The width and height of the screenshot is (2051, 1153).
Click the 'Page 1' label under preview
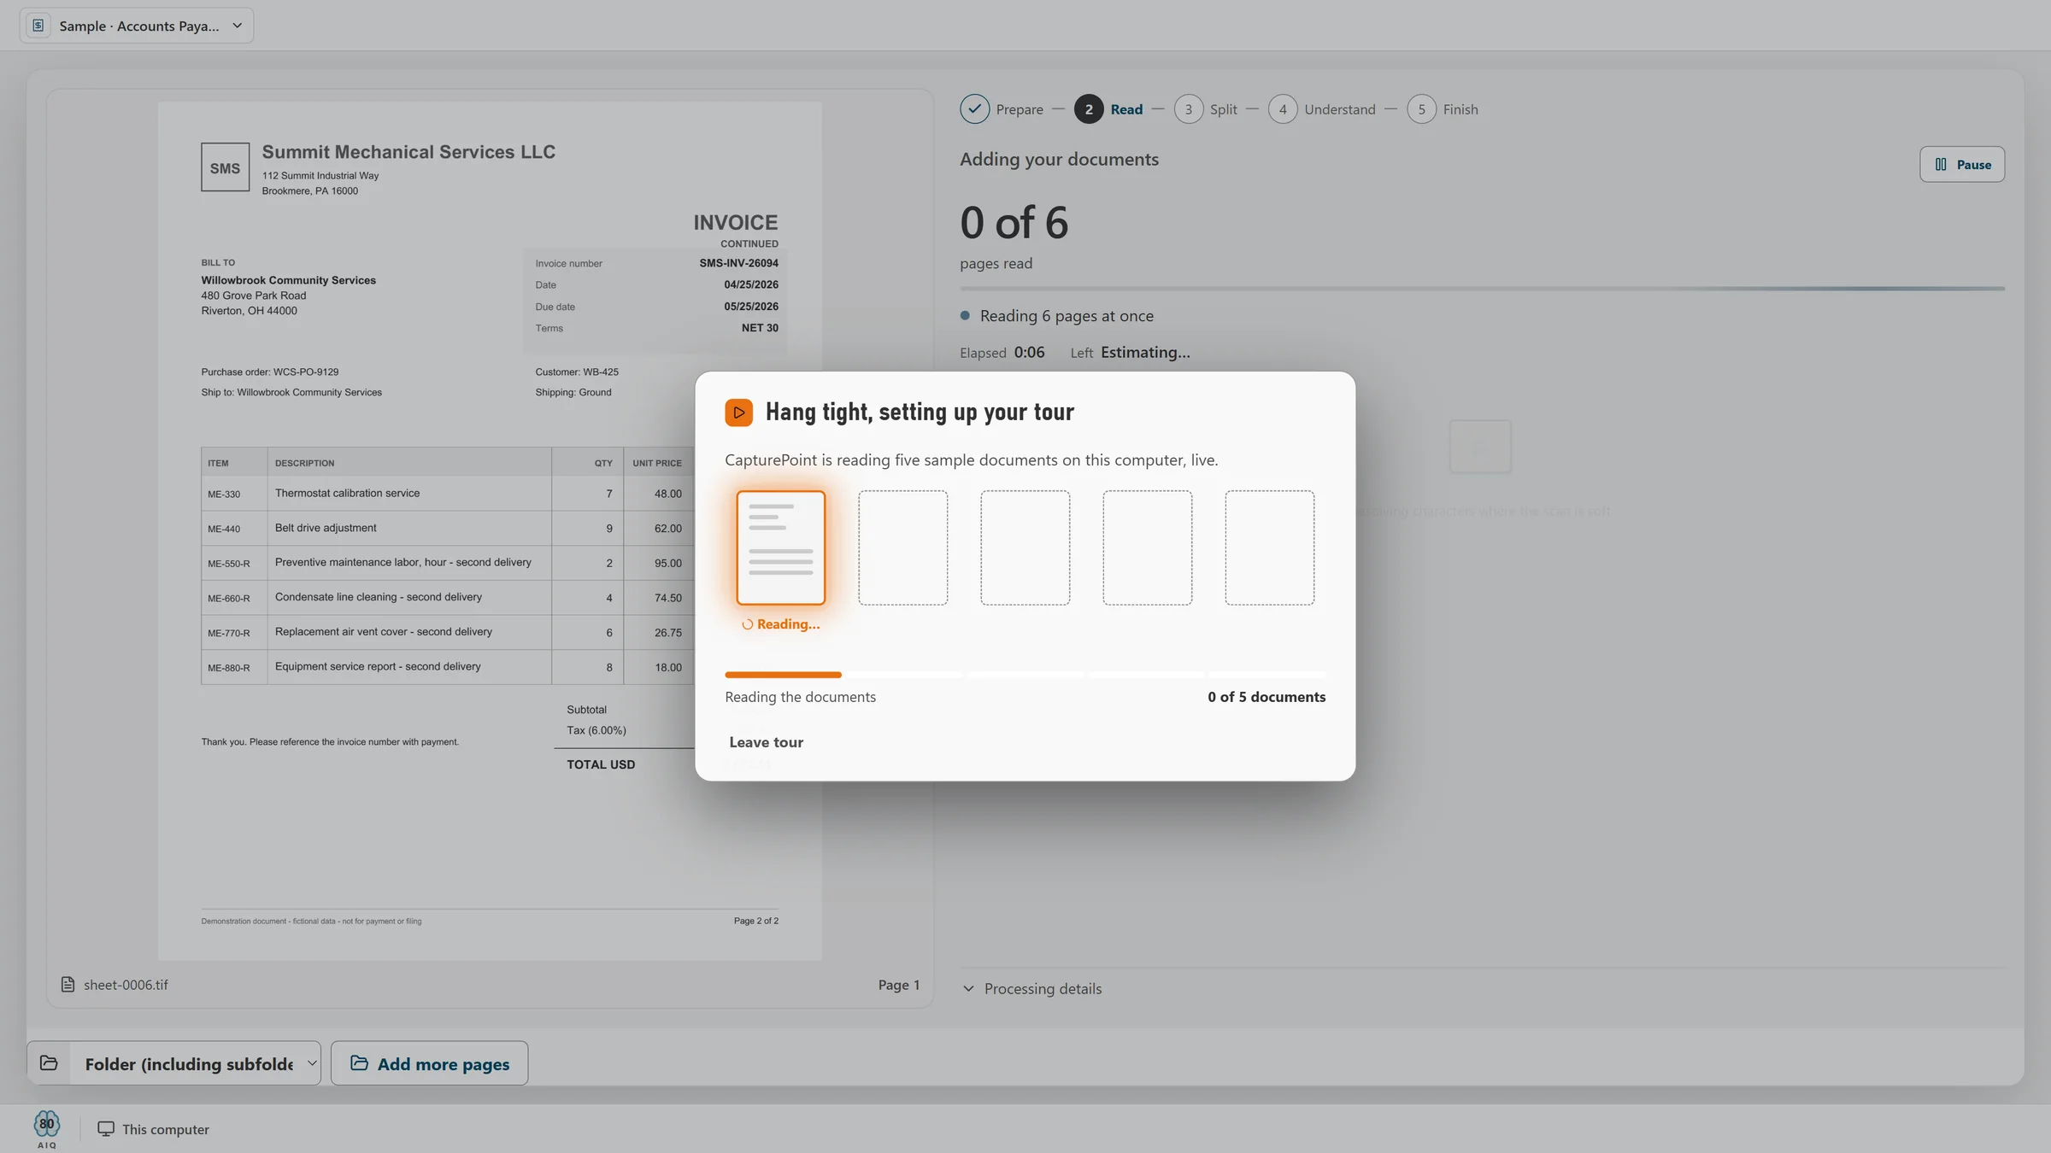click(x=899, y=985)
